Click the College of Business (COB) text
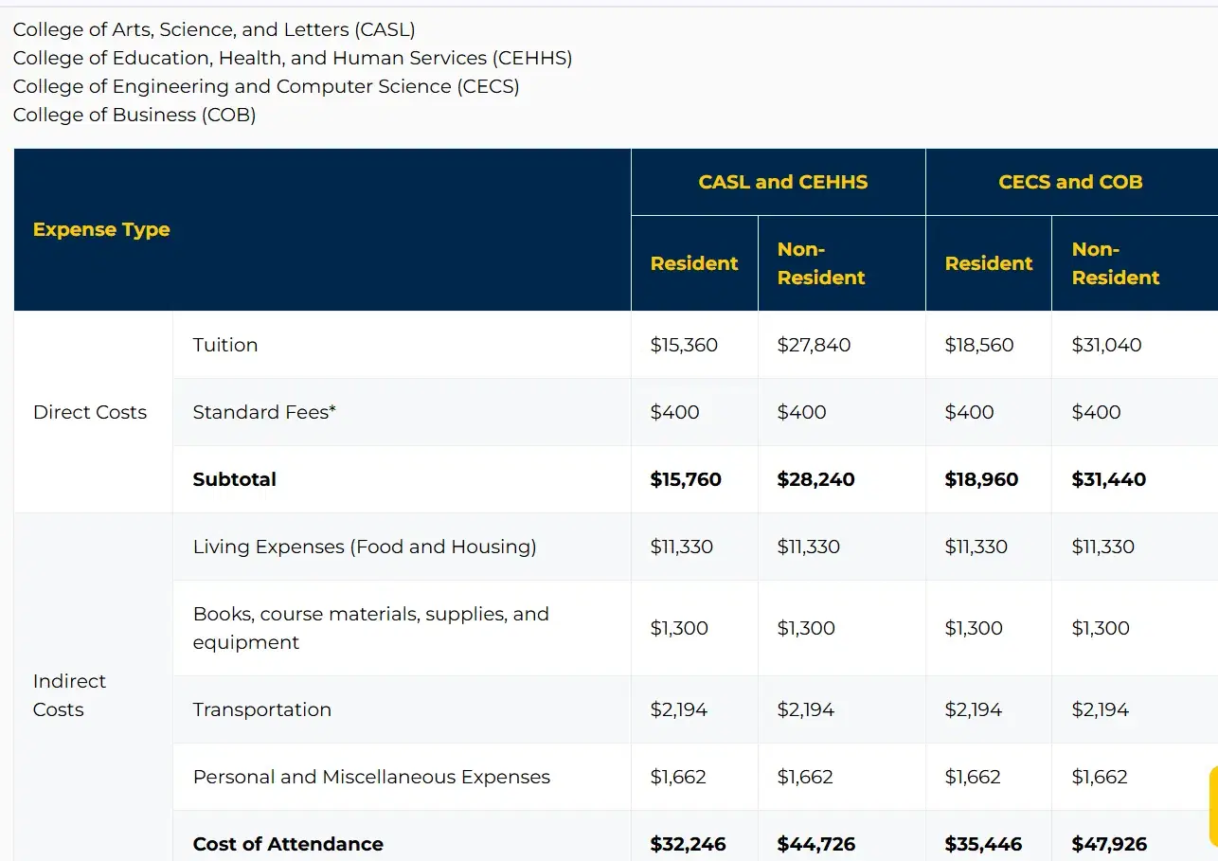1218x861 pixels. pos(133,115)
